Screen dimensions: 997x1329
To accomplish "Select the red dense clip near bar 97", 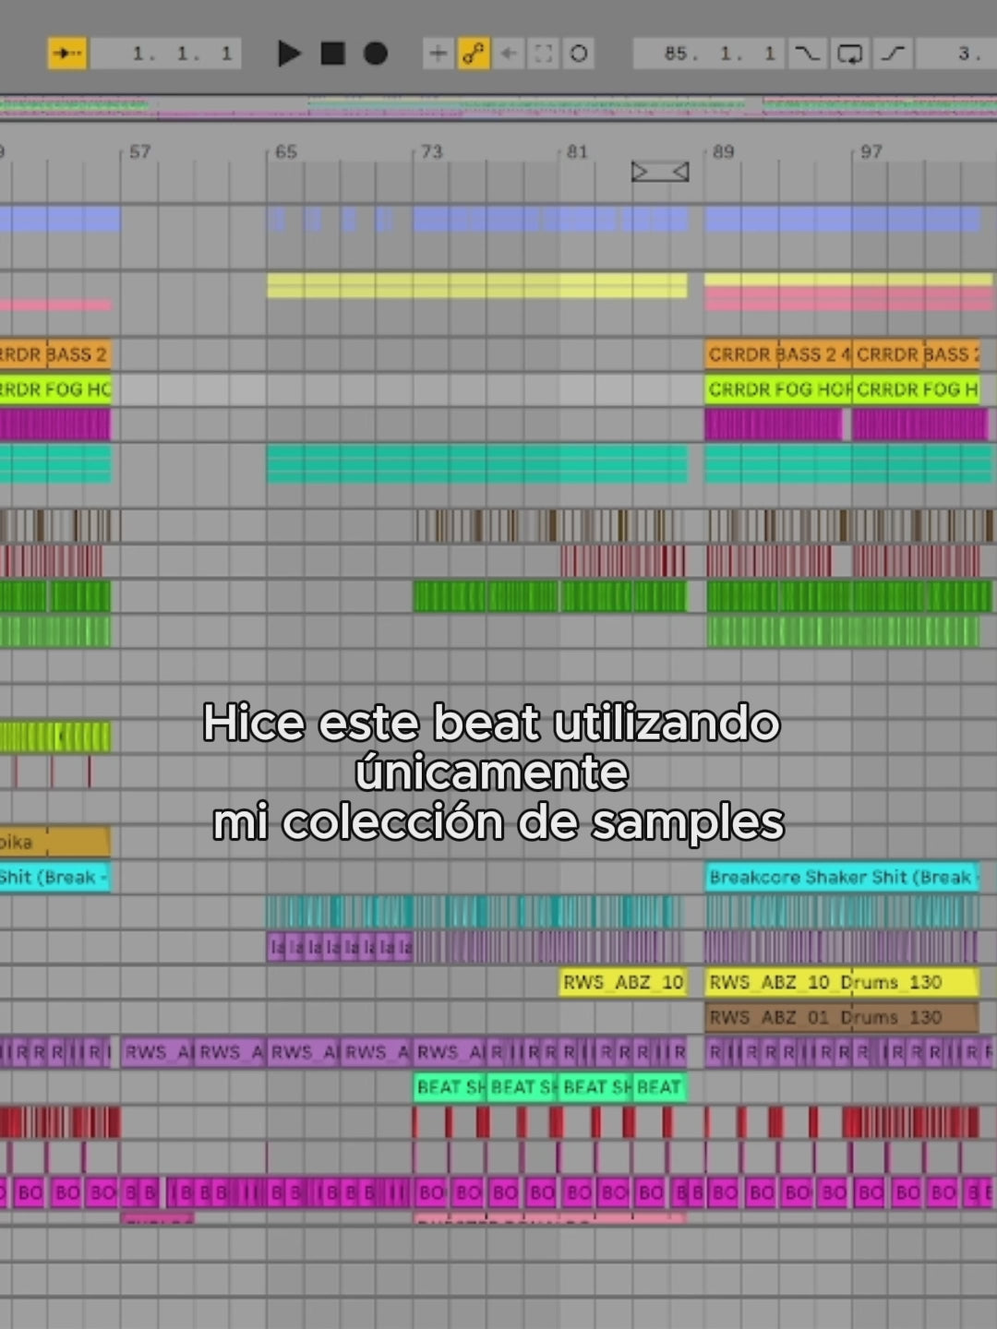I will tap(910, 1122).
